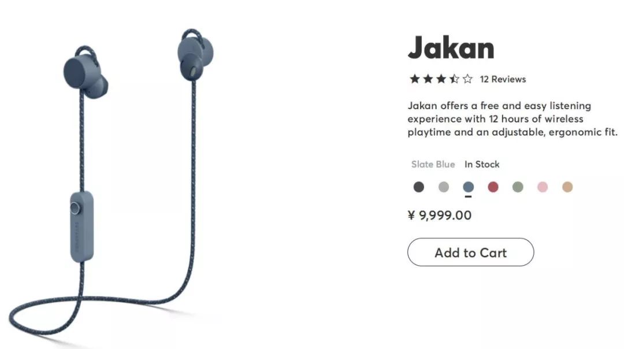Click the empty fifth rating star
624x349 pixels.
[x=467, y=79]
